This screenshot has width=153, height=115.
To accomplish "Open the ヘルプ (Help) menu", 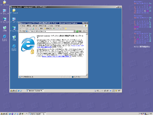I will click(57, 26).
